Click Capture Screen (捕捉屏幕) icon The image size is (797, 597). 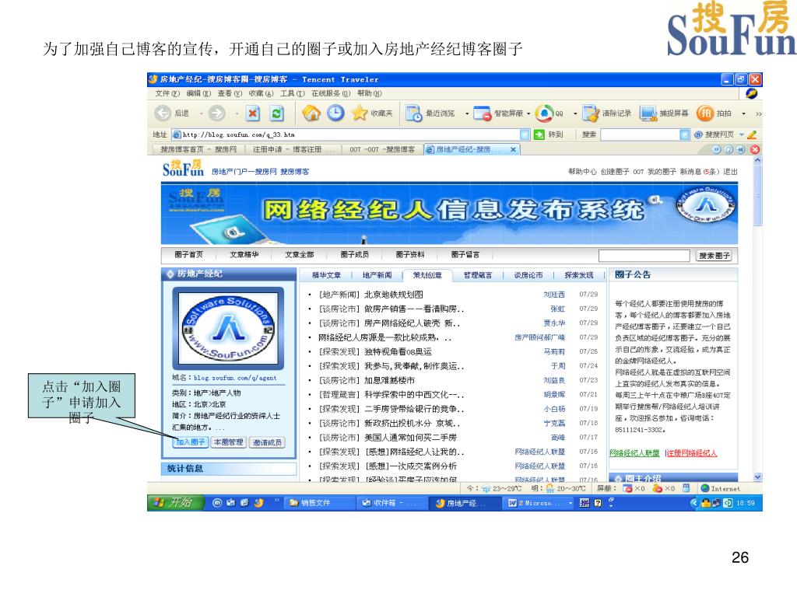[648, 113]
